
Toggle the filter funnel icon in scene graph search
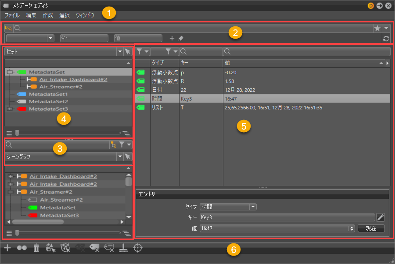pyautogui.click(x=122, y=145)
